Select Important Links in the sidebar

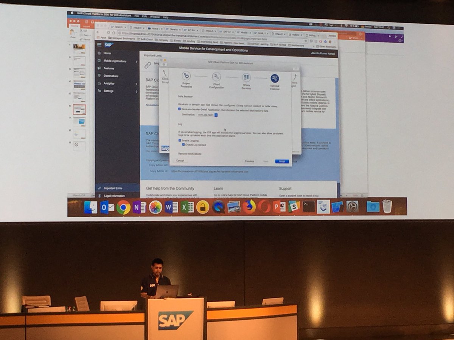pyautogui.click(x=117, y=188)
